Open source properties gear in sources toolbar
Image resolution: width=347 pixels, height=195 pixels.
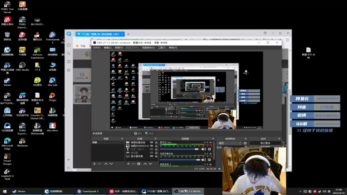pyautogui.click(x=139, y=164)
